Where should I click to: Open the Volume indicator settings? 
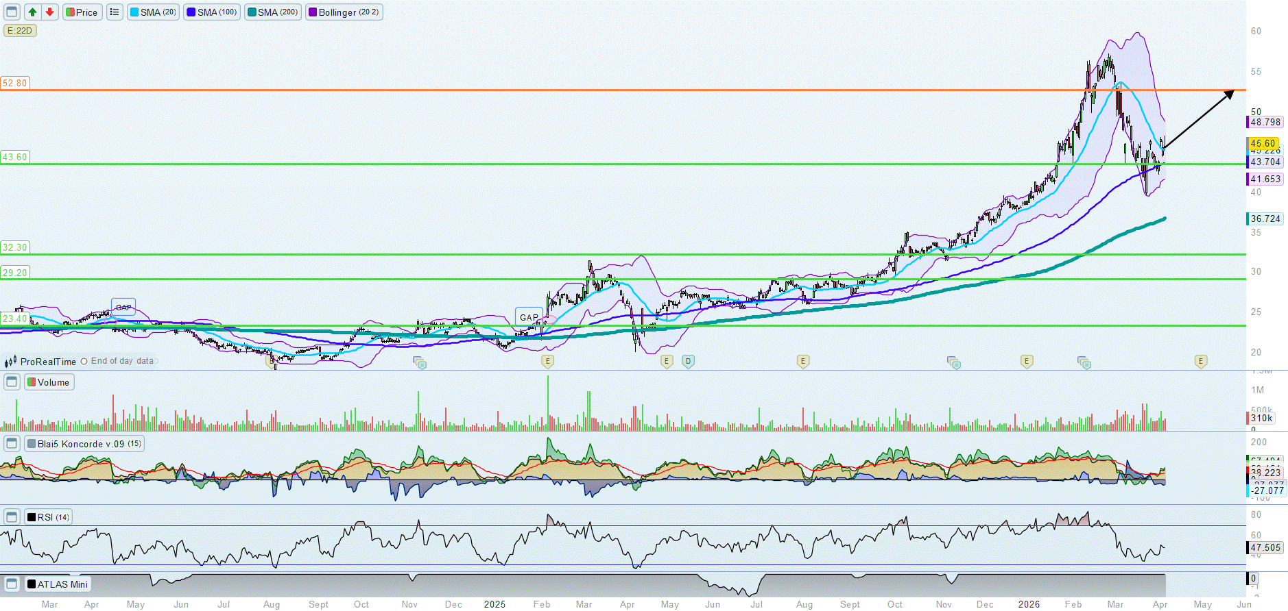click(x=49, y=382)
